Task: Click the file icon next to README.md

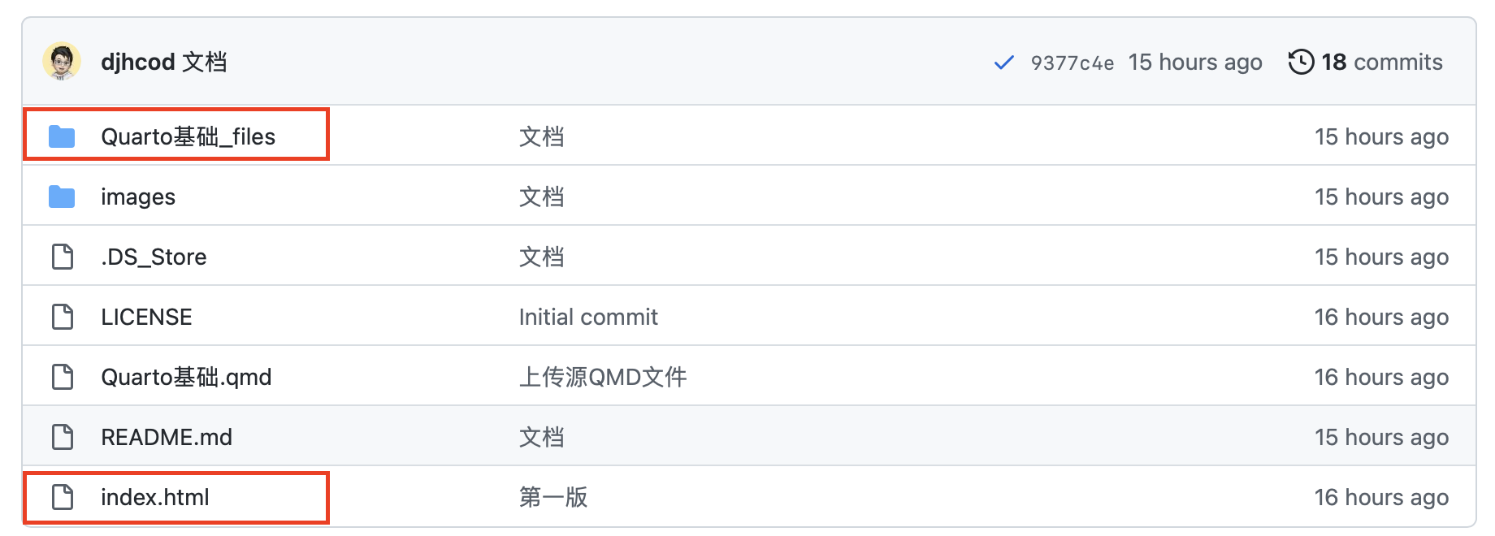Action: click(61, 436)
